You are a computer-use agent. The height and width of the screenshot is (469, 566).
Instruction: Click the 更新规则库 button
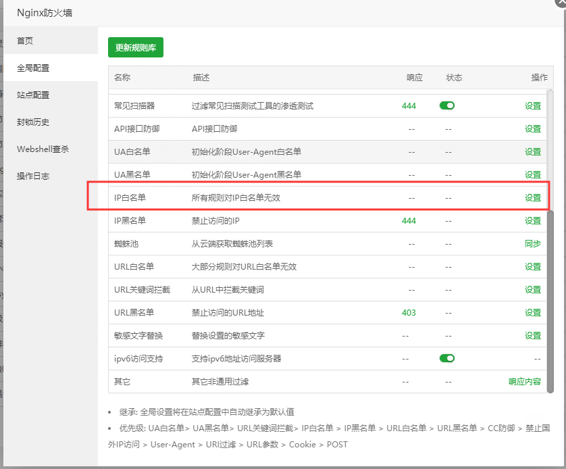pos(136,47)
